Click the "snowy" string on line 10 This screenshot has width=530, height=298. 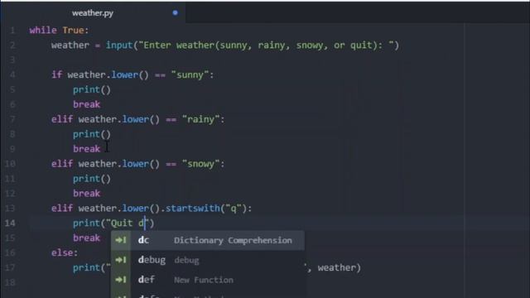201,164
